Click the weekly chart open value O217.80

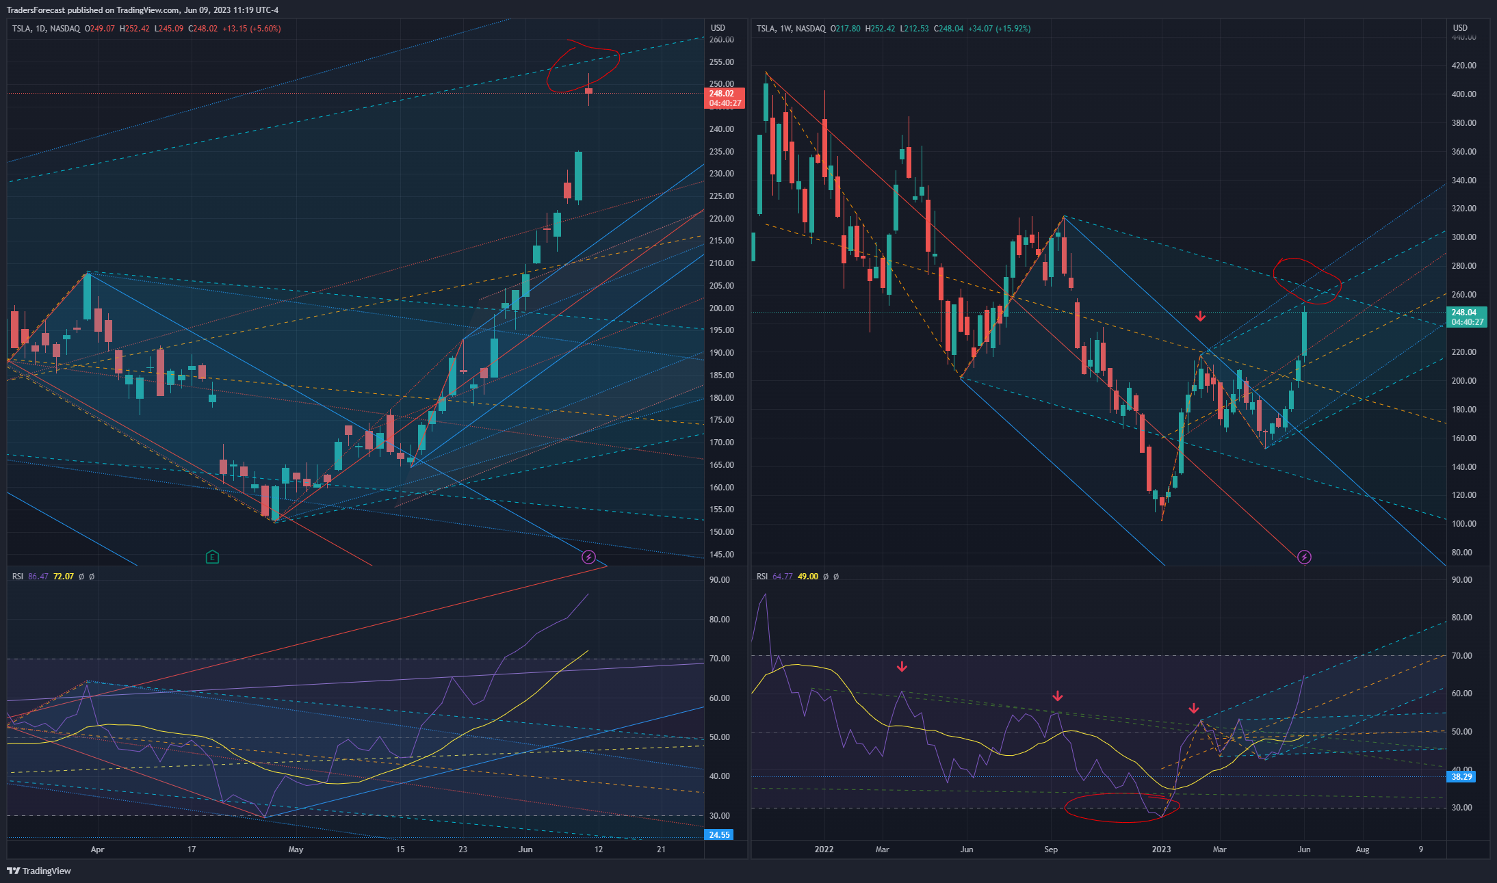click(846, 29)
